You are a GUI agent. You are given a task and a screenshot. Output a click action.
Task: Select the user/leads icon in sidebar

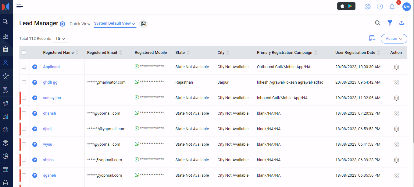point(5,63)
